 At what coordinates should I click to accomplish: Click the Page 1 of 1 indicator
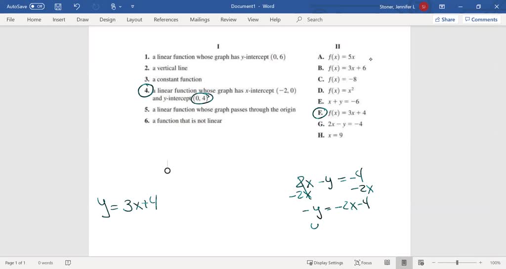coord(15,263)
